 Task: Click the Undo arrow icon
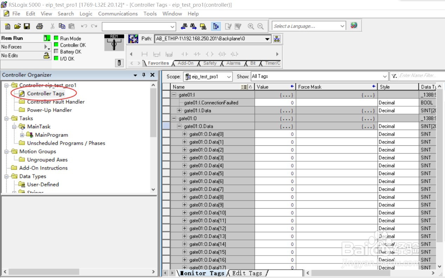[x=84, y=26]
